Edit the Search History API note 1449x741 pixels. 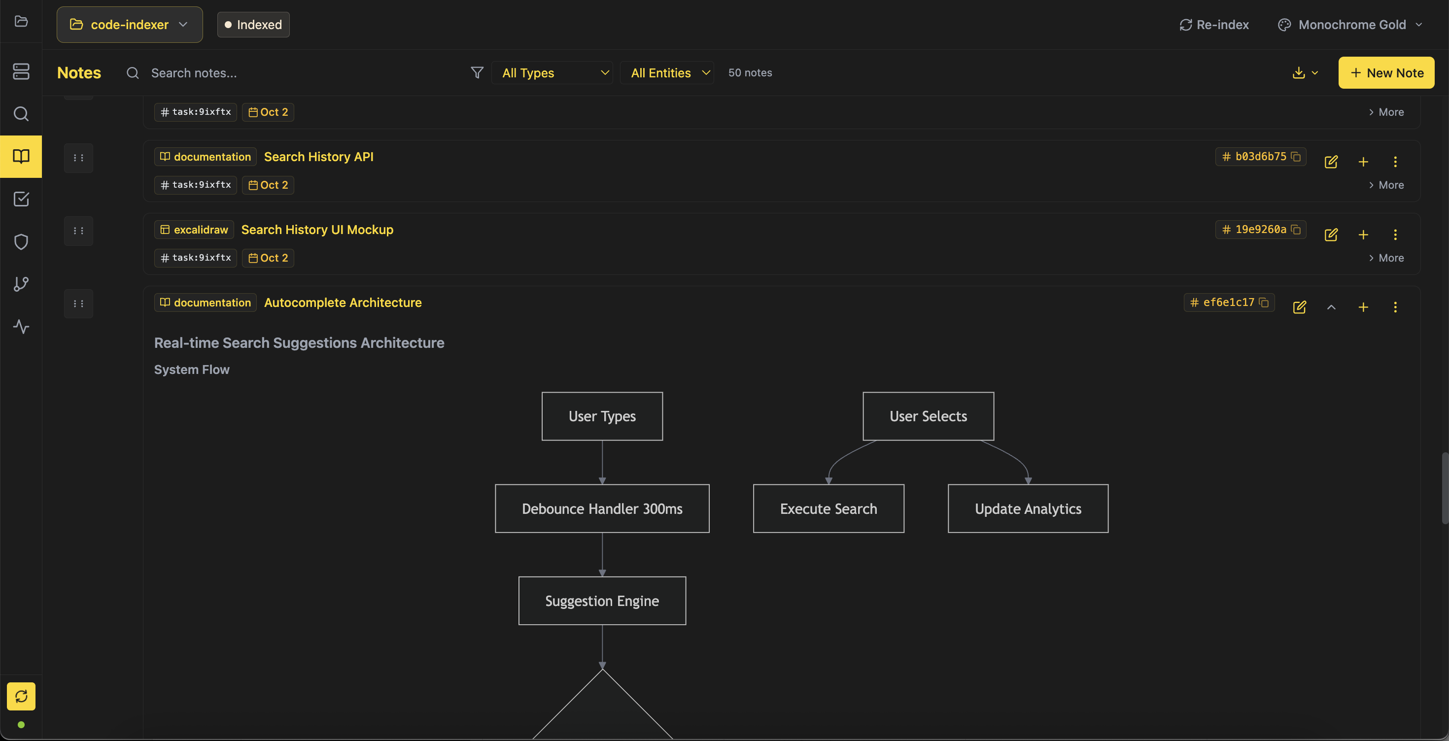(1330, 162)
